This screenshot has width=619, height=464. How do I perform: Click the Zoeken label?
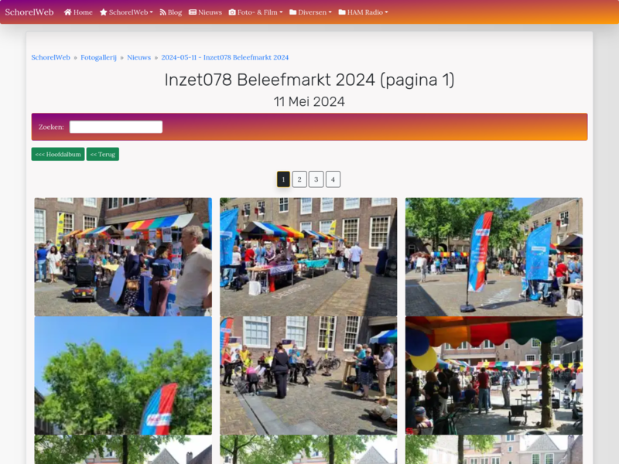point(51,127)
